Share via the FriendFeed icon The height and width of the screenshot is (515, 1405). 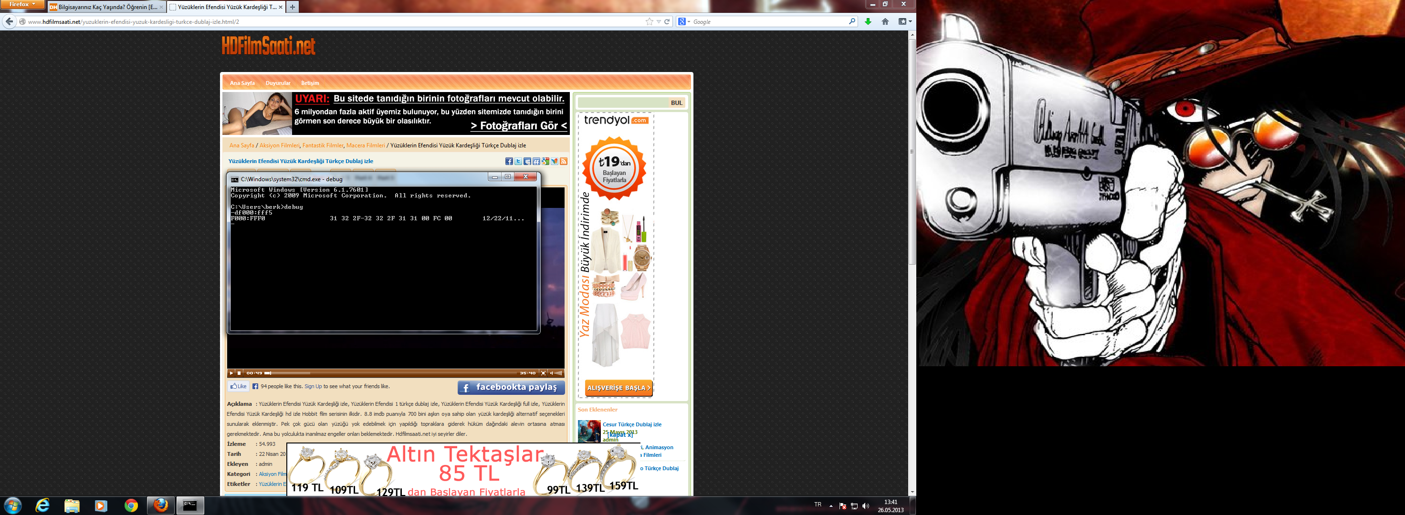[536, 161]
